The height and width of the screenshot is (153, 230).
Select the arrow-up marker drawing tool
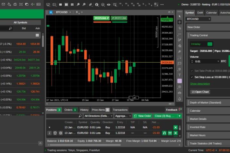tap(179, 69)
